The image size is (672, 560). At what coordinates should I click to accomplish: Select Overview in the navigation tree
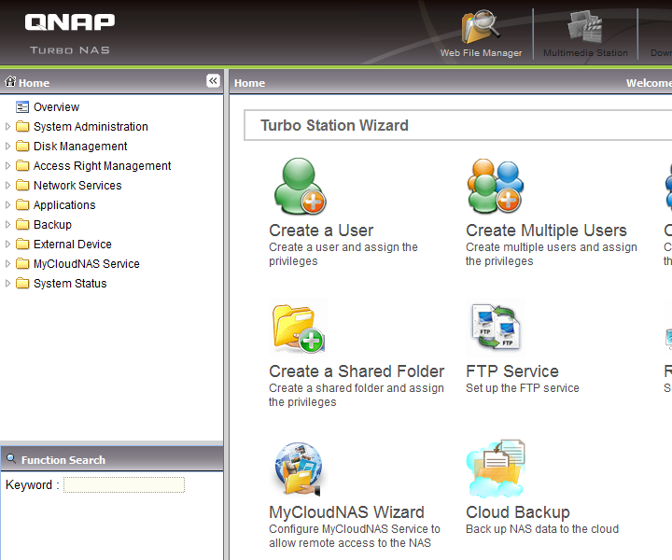56,107
